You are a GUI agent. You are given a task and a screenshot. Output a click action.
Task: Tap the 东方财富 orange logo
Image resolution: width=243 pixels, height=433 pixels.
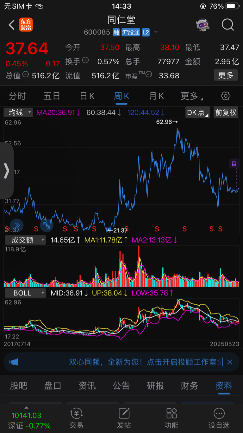[x=26, y=25]
